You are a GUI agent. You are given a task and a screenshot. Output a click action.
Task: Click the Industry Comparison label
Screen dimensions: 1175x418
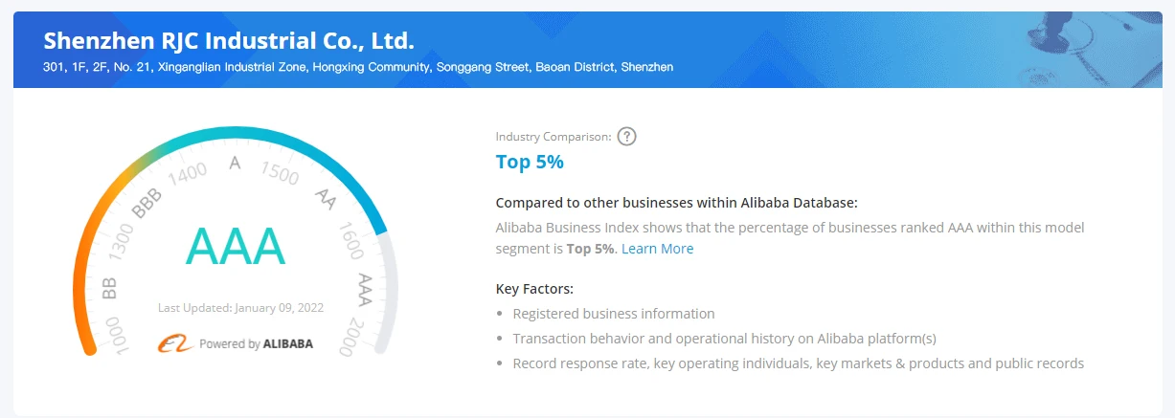pyautogui.click(x=553, y=137)
